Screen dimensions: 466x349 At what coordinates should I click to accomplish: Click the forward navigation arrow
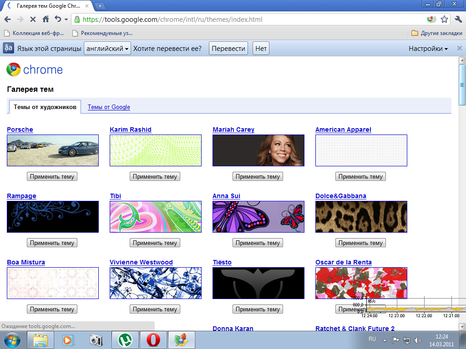click(x=20, y=20)
